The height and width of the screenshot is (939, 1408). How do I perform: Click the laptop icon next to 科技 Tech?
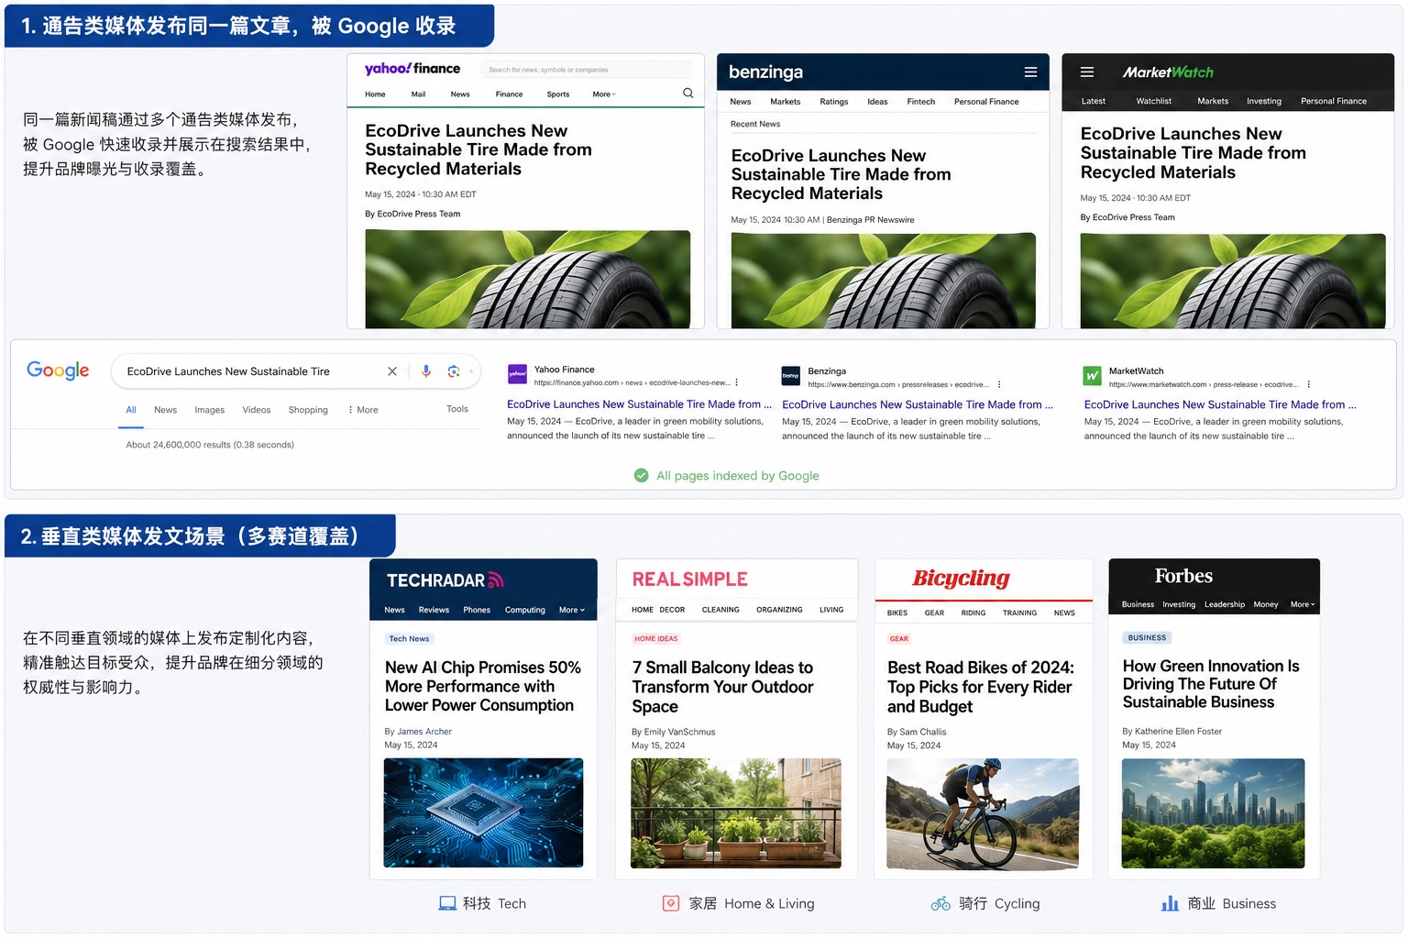pos(447,903)
